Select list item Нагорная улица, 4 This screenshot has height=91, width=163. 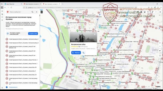(x=22, y=43)
